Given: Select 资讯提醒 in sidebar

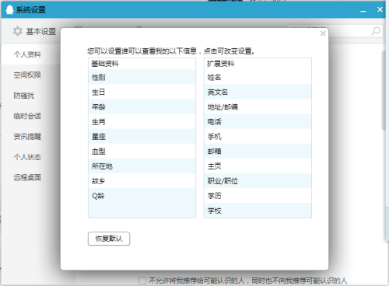Looking at the screenshot, I should [x=27, y=136].
